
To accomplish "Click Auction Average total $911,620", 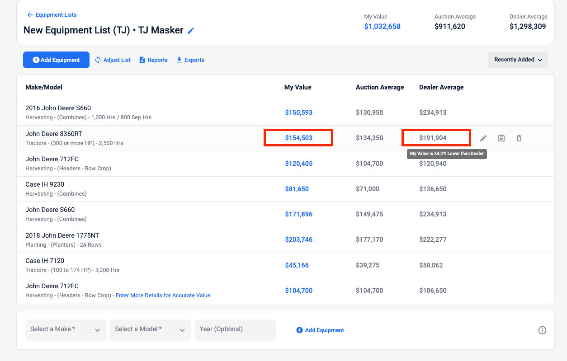I will pos(449,26).
